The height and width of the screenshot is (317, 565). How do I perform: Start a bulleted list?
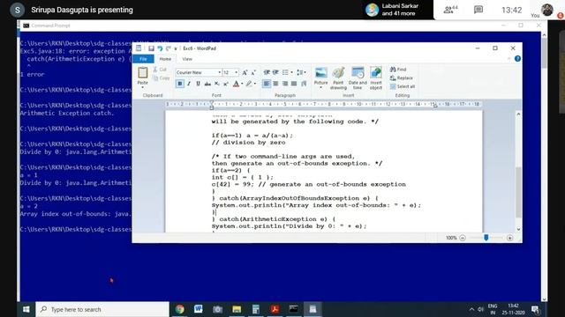click(285, 72)
